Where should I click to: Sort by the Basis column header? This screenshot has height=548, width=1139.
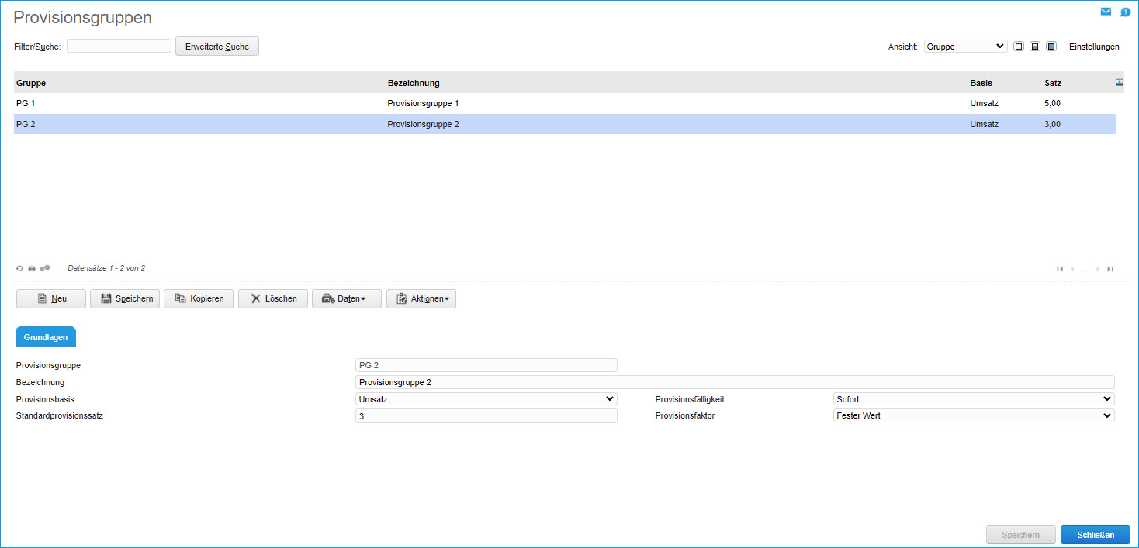click(x=981, y=83)
